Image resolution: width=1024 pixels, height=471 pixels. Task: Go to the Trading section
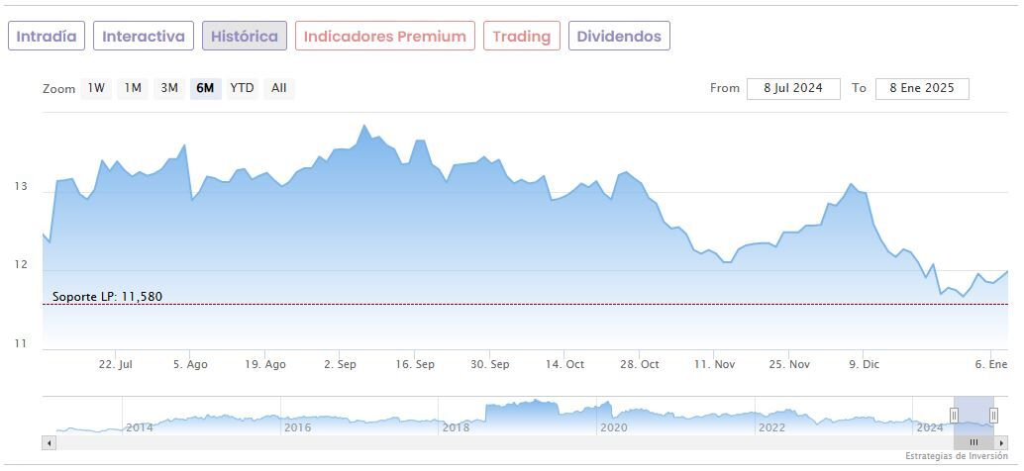521,37
